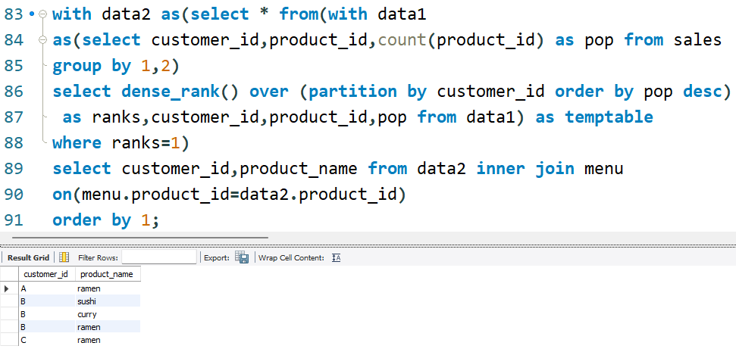Place cursor on partition by in line 86
Image resolution: width=736 pixels, height=349 pixels.
click(x=368, y=92)
